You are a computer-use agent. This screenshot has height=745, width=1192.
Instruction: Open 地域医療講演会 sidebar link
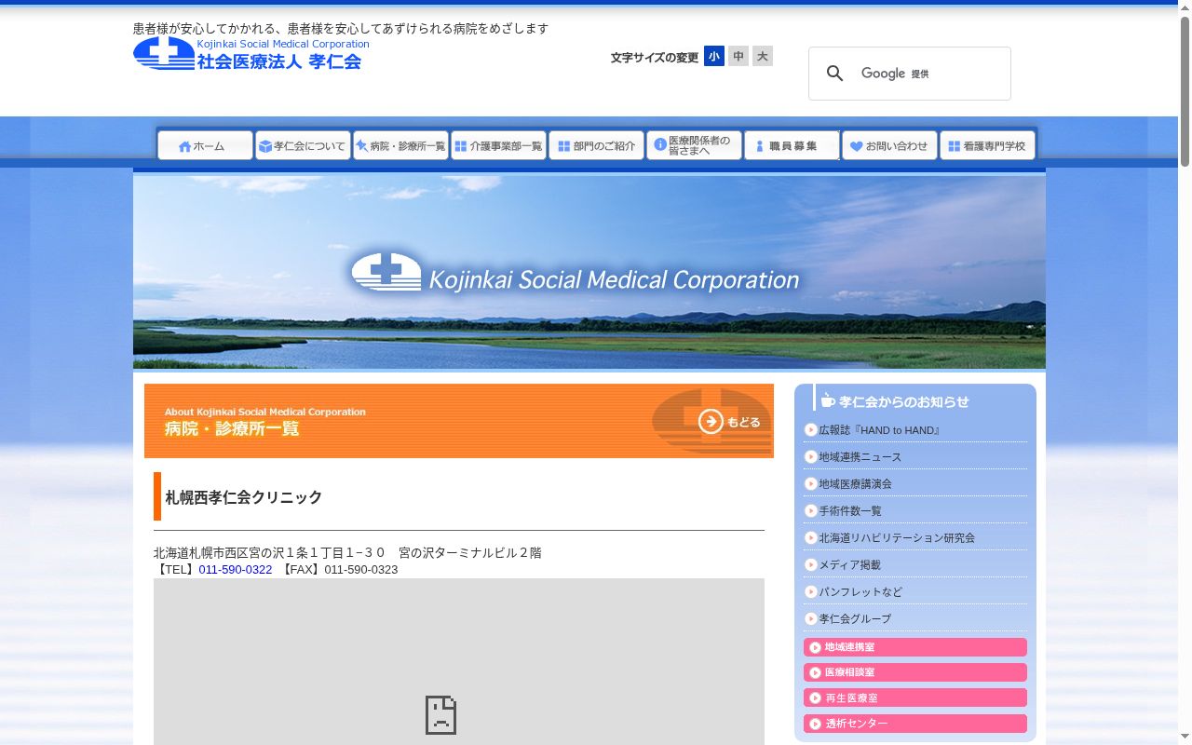pyautogui.click(x=855, y=484)
